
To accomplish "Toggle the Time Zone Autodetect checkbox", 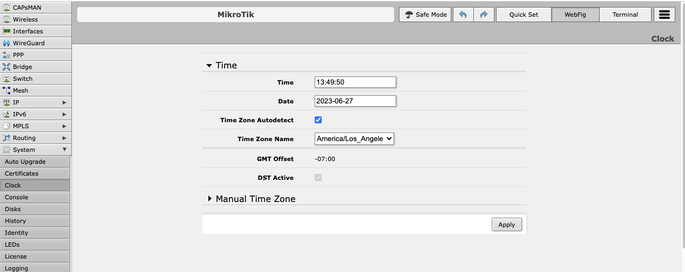I will pos(318,120).
